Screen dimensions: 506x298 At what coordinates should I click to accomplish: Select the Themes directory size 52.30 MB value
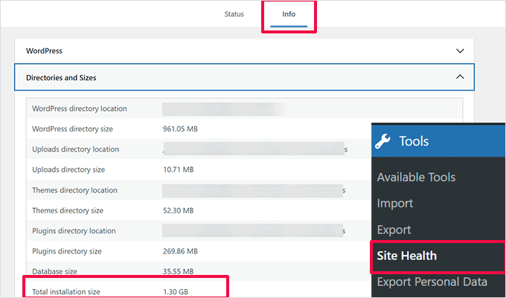(178, 211)
